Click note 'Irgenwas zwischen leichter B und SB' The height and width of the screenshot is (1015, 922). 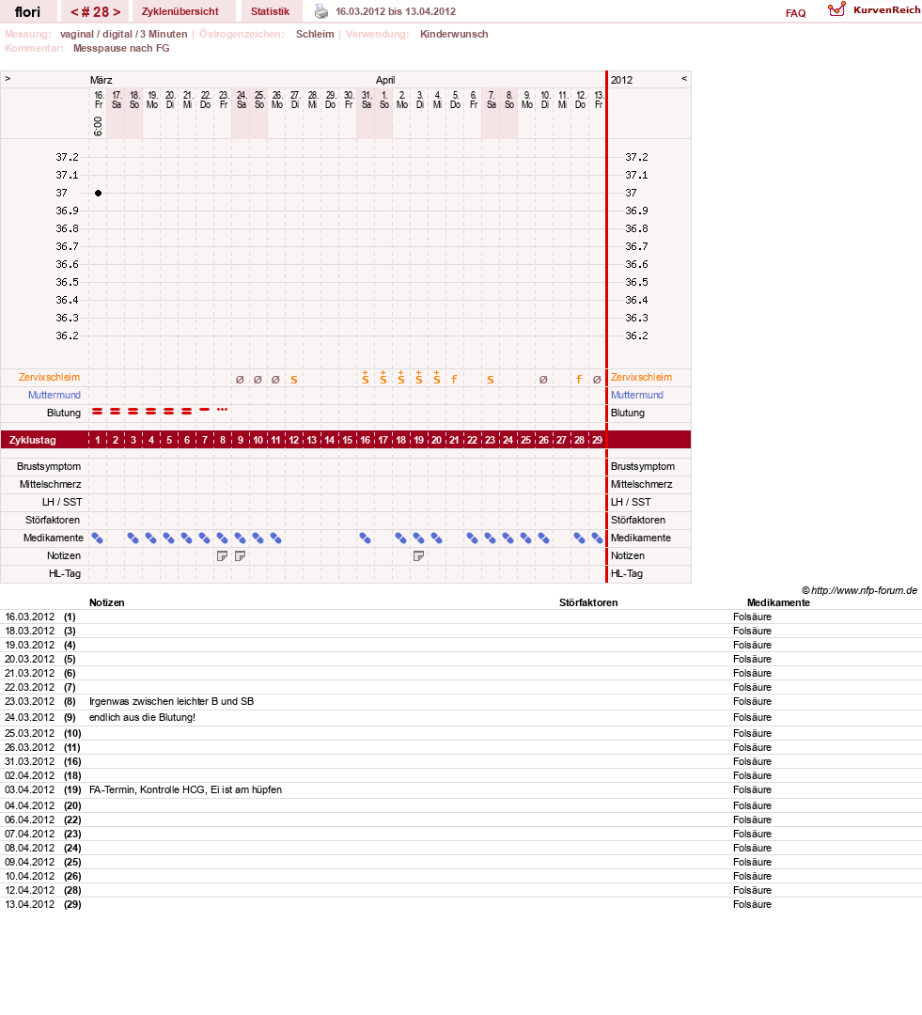pos(172,702)
